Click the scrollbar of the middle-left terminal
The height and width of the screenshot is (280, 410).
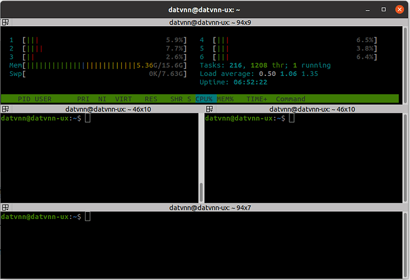coord(201,192)
